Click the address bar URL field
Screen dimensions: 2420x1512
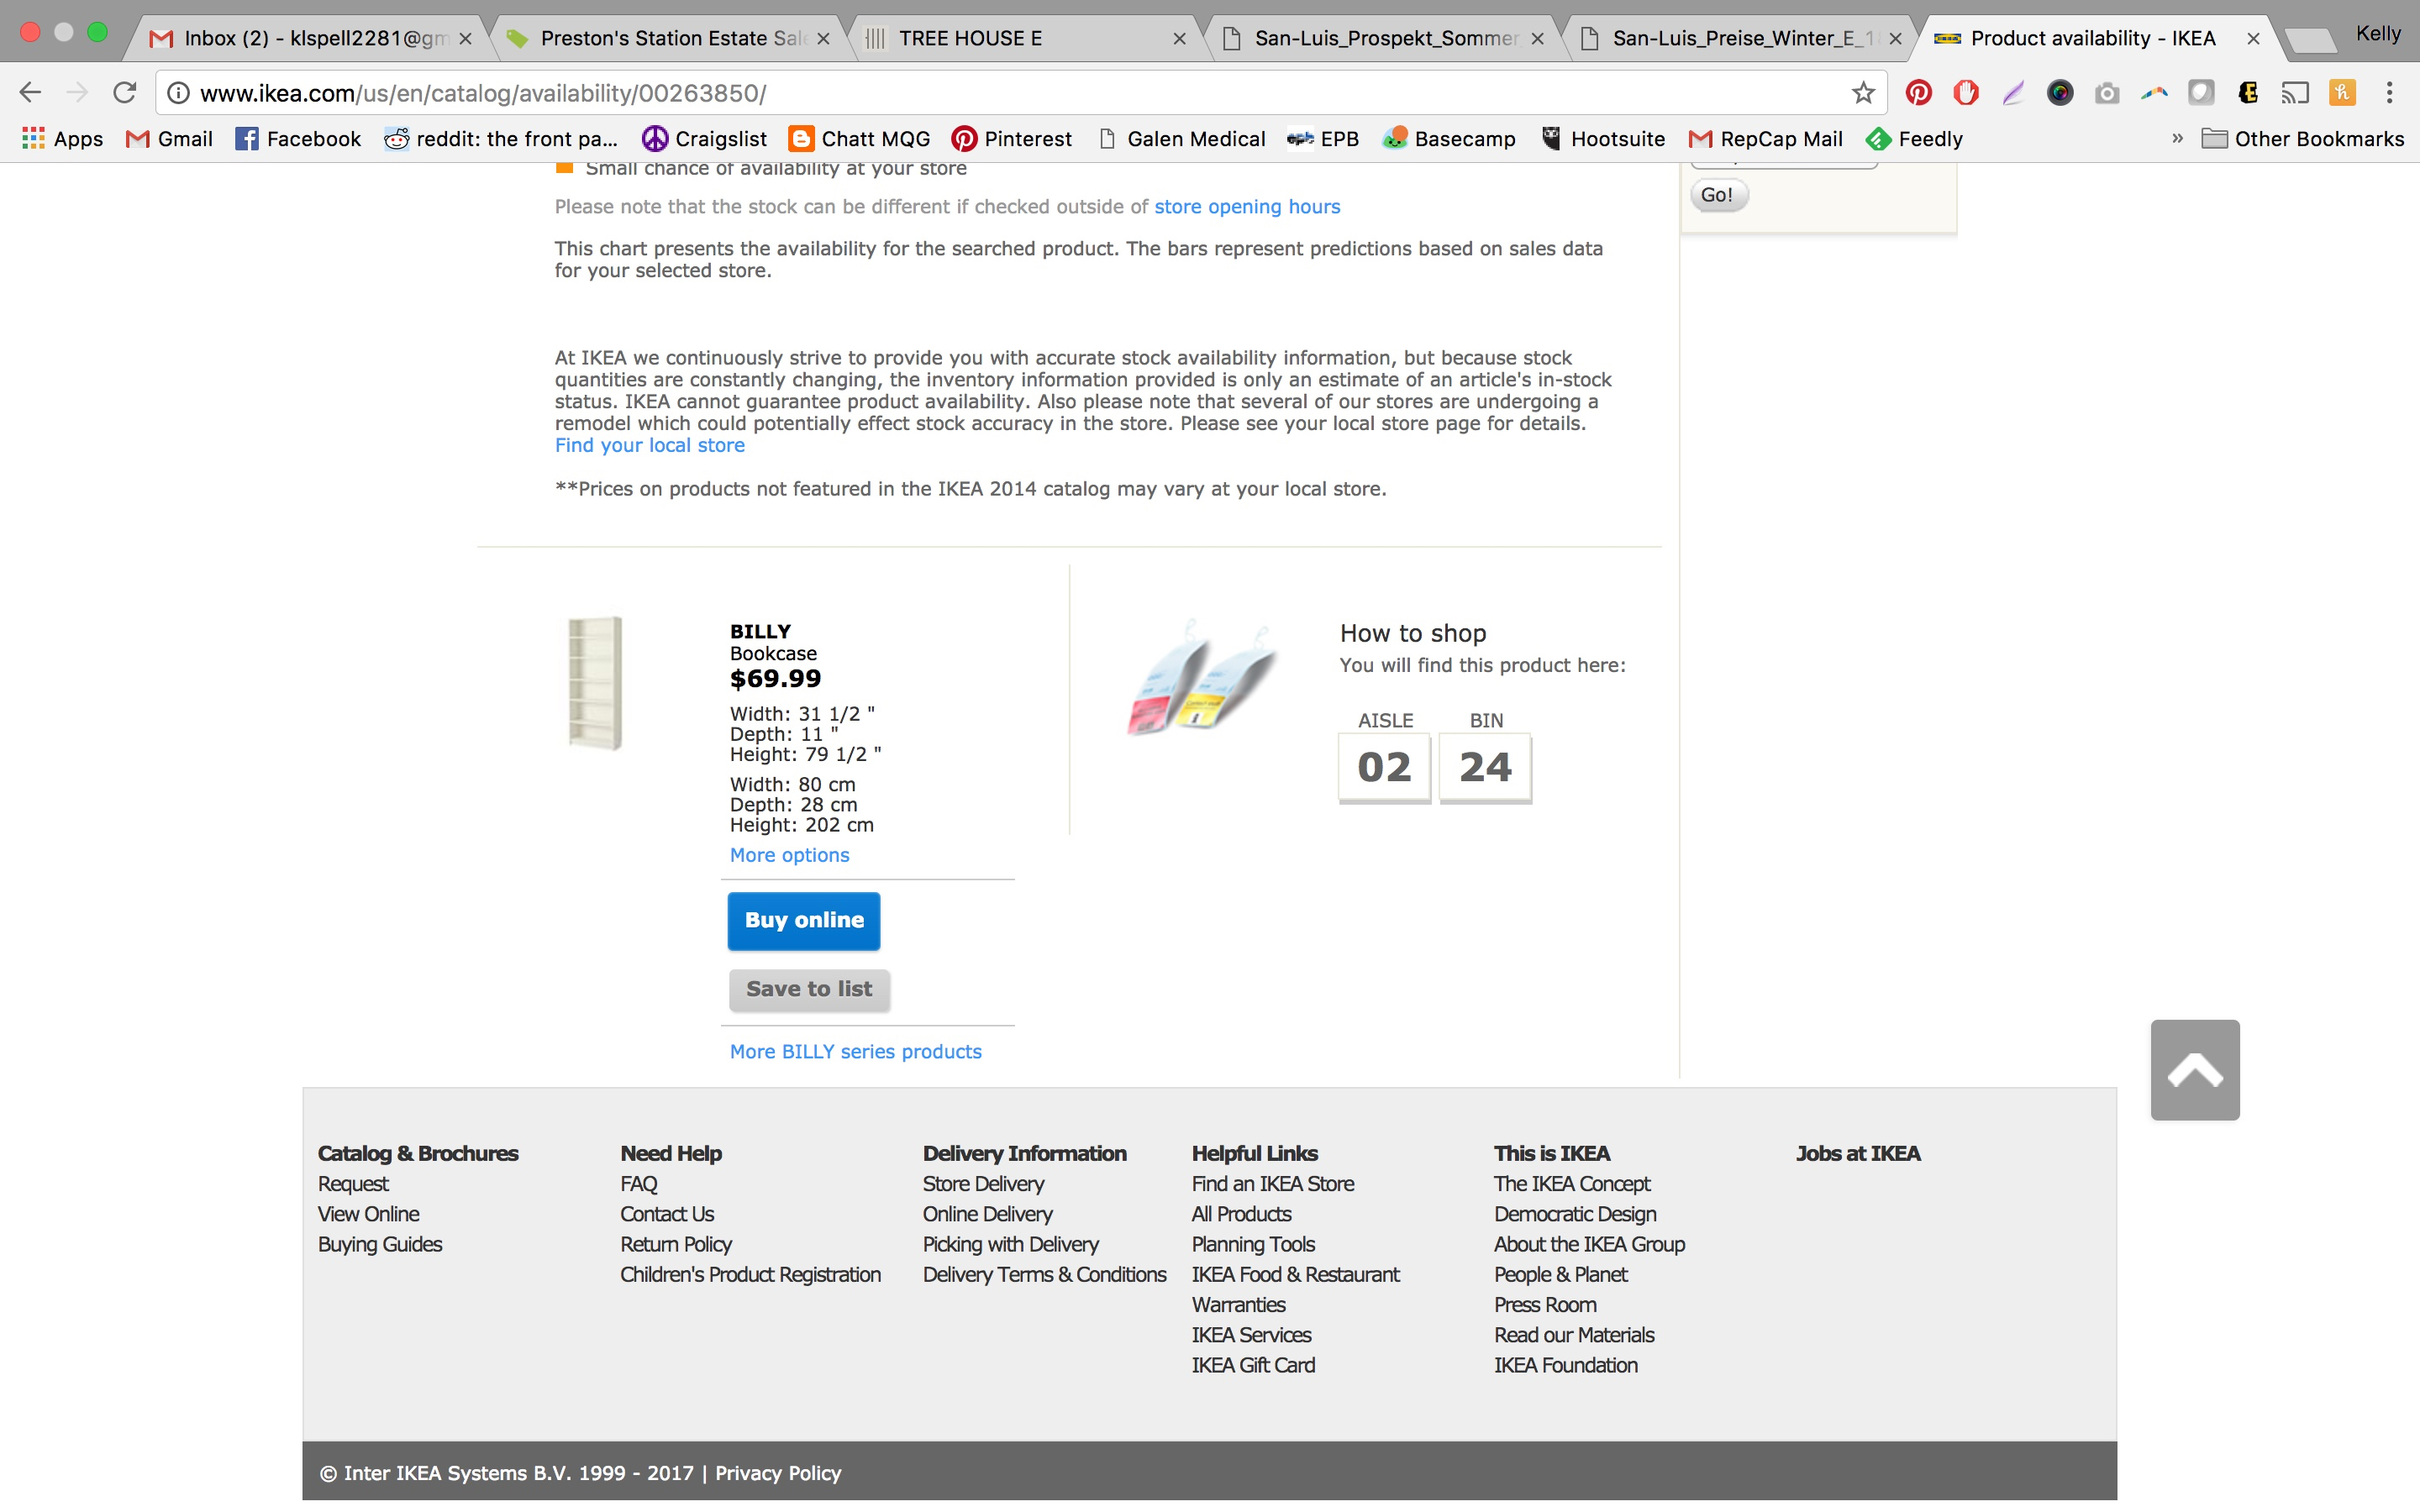click(x=1000, y=93)
